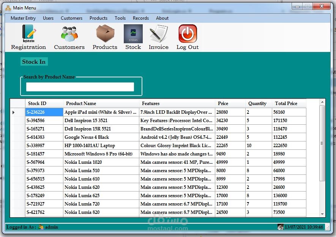336x237 pixels.
Task: Click the red Log Out power icon
Action: (188, 33)
